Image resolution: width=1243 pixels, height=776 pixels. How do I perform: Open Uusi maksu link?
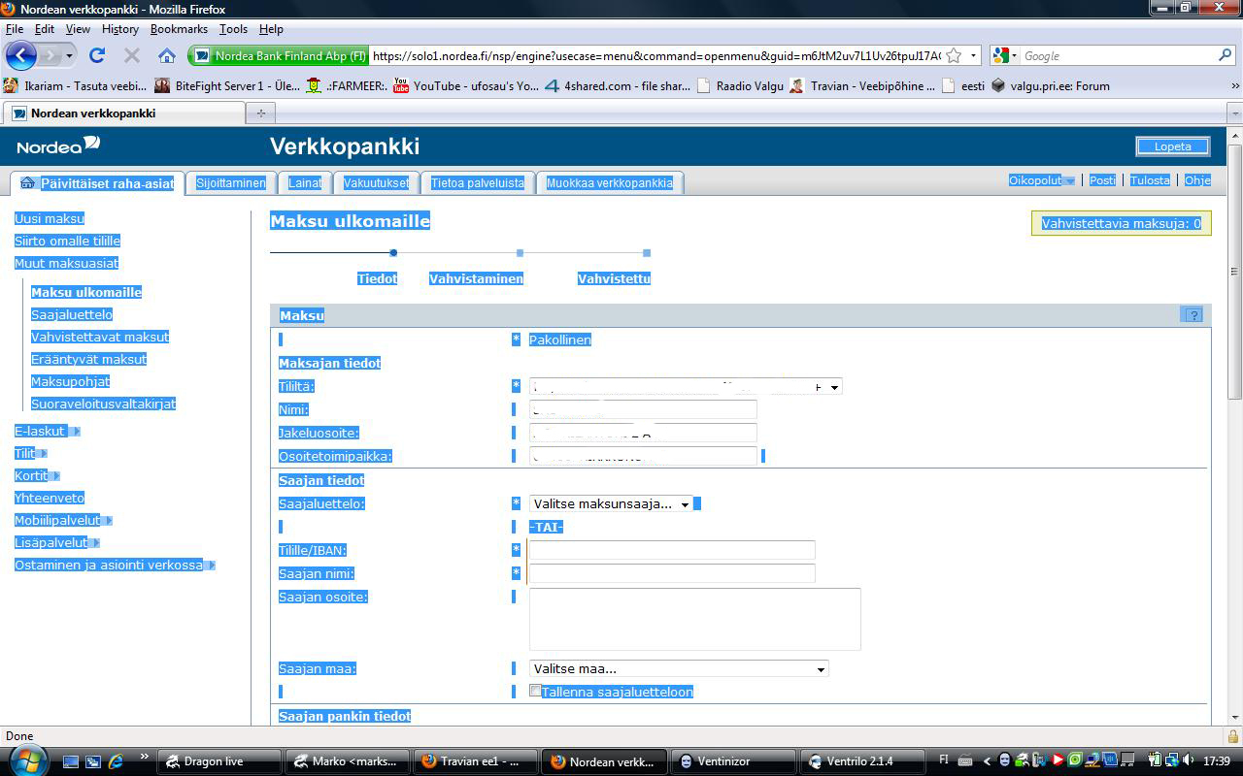click(50, 218)
